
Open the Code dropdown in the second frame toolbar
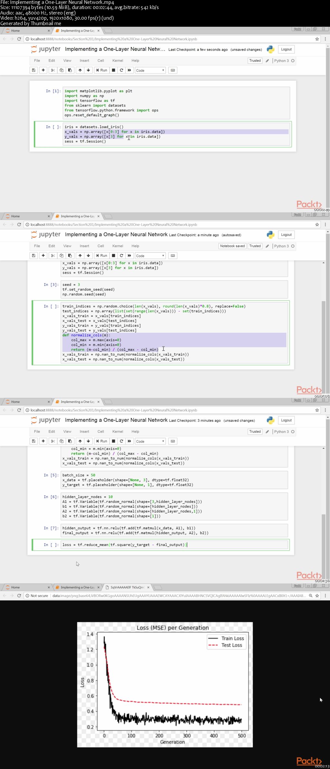150,255
